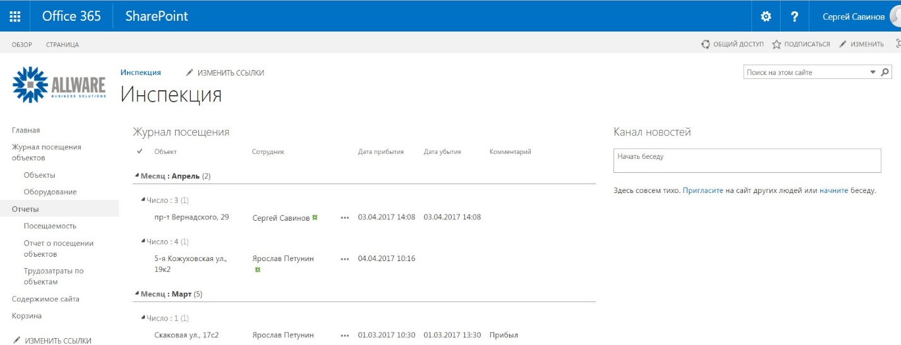The width and height of the screenshot is (901, 345).
Task: Open the ОБЗОР ribbon tab
Action: pyautogui.click(x=22, y=45)
